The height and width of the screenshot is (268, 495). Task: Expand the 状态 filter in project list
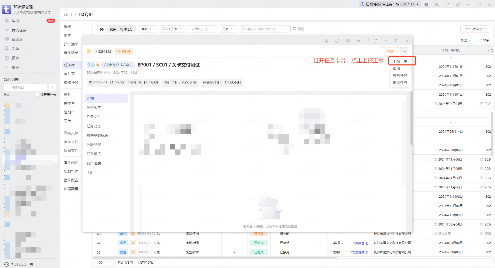tap(9, 95)
